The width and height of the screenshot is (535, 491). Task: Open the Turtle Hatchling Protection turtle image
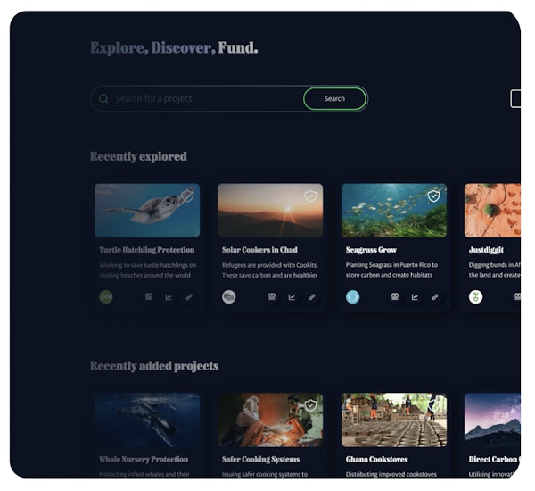pyautogui.click(x=147, y=210)
